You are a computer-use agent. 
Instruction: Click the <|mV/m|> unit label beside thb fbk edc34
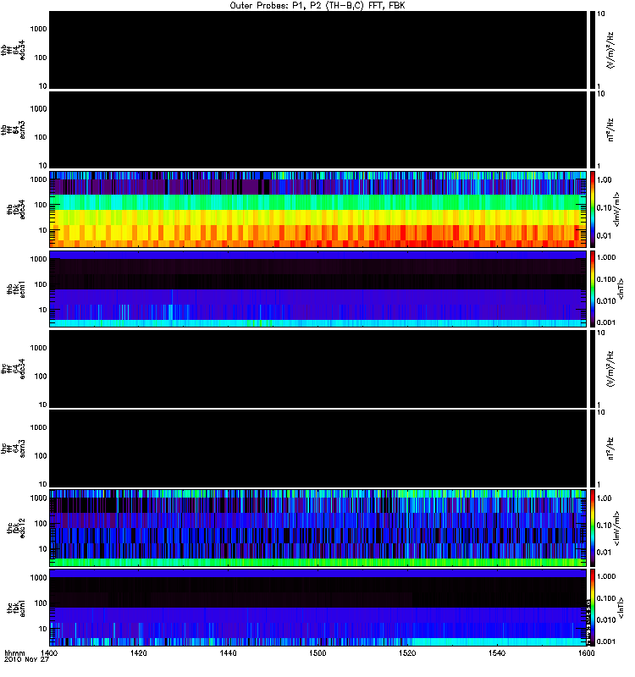coord(616,209)
